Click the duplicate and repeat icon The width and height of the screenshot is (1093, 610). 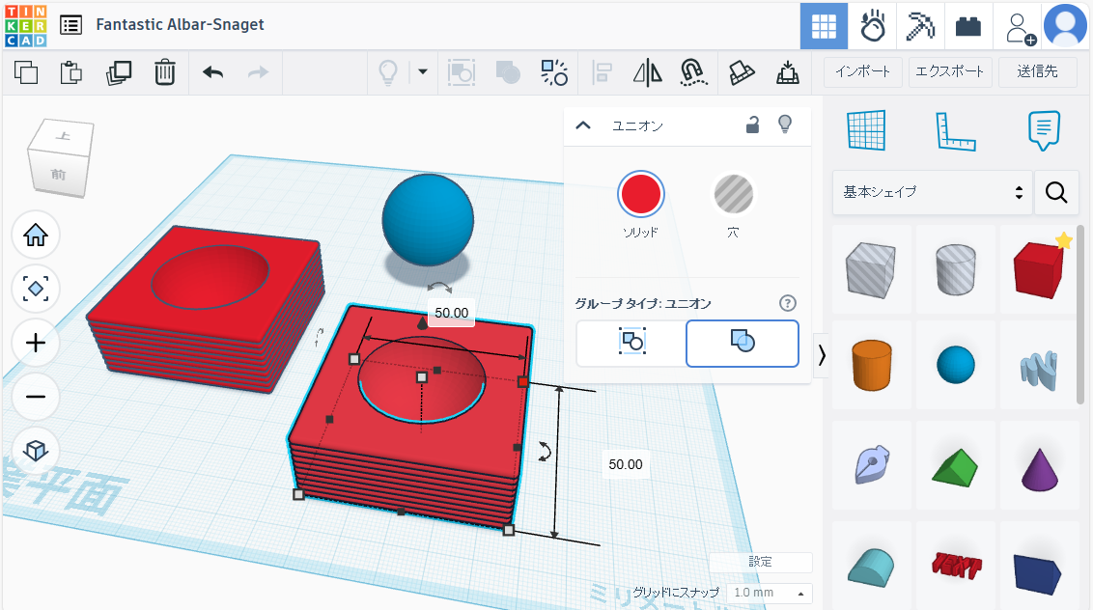pyautogui.click(x=120, y=72)
